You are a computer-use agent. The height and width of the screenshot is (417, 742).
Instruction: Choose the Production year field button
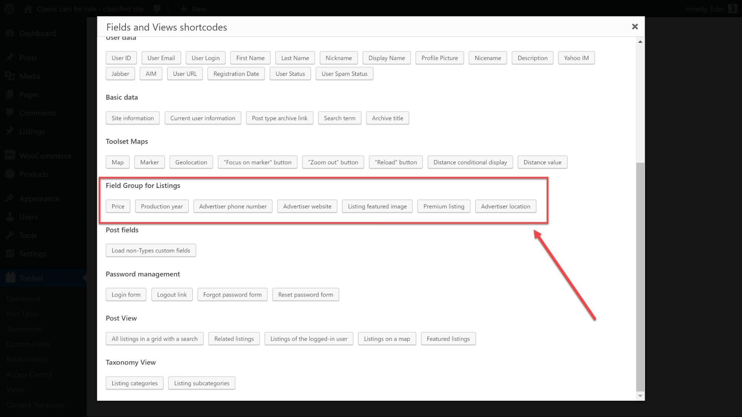coord(162,206)
